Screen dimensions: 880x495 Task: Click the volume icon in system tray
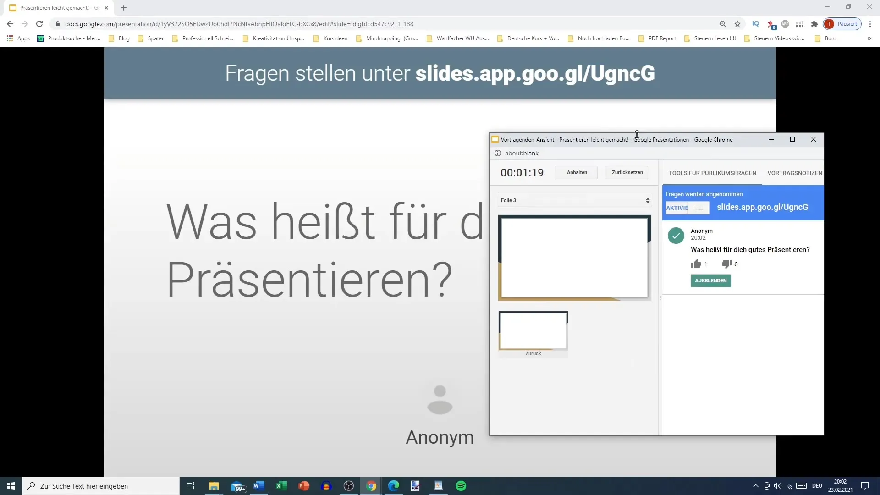778,486
